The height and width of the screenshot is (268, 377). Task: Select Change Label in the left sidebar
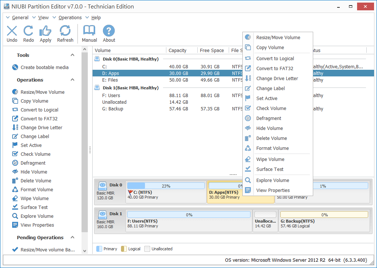coord(31,137)
